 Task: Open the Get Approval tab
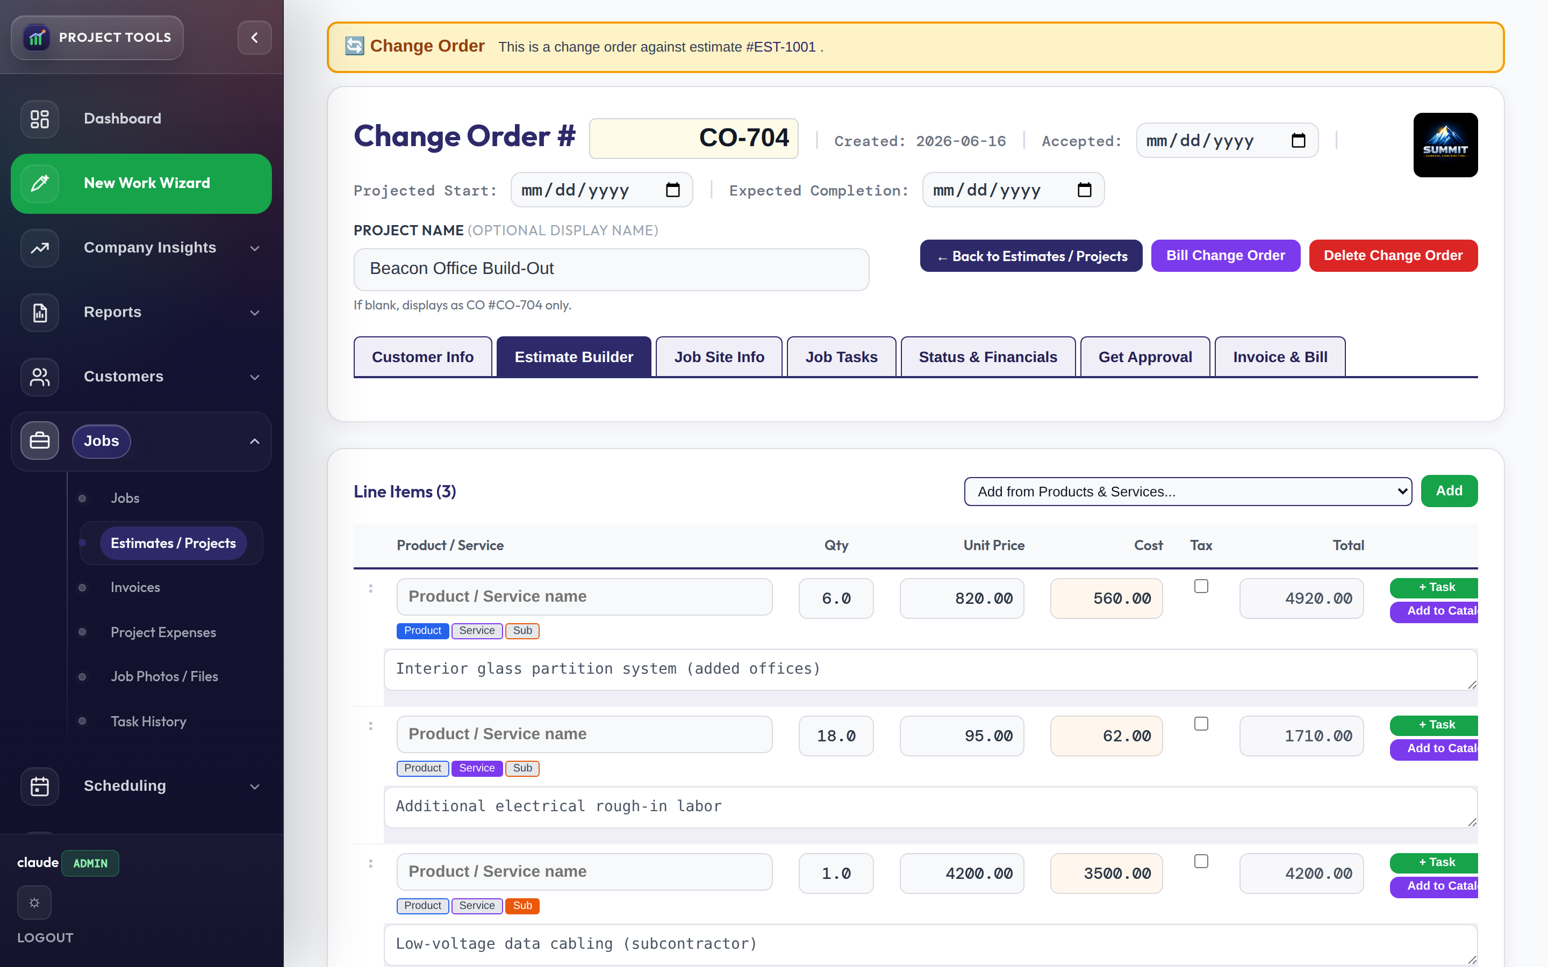pyautogui.click(x=1145, y=357)
